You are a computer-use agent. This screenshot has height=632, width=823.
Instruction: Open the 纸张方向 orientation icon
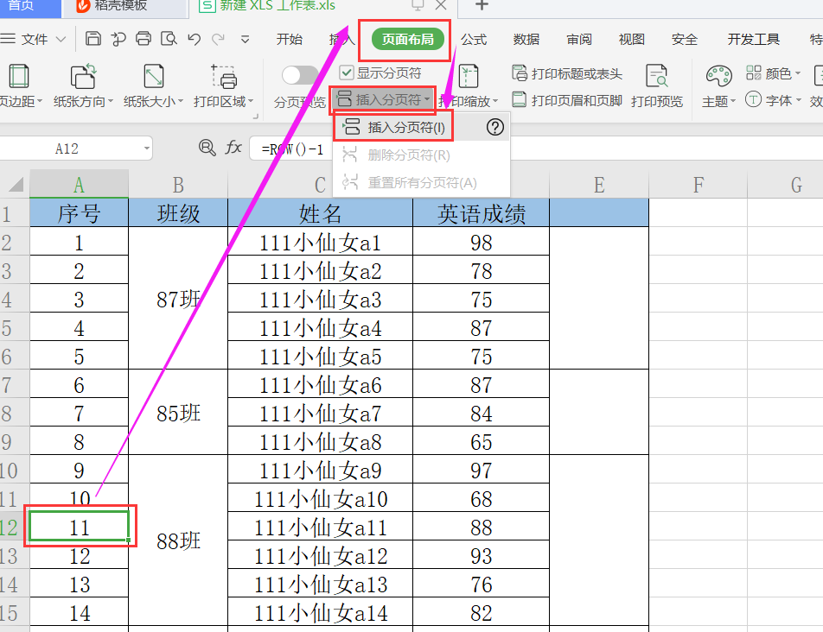pyautogui.click(x=83, y=77)
